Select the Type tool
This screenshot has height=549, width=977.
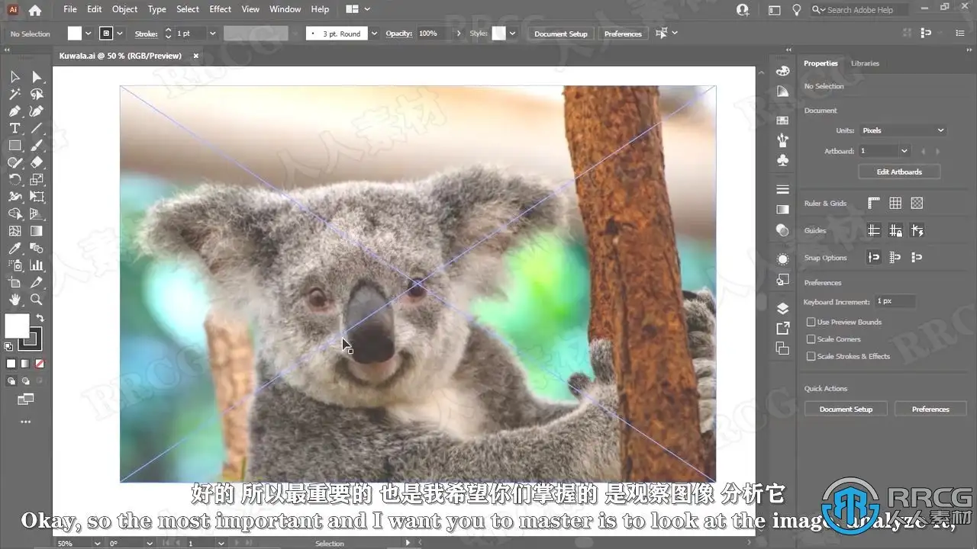pyautogui.click(x=15, y=128)
